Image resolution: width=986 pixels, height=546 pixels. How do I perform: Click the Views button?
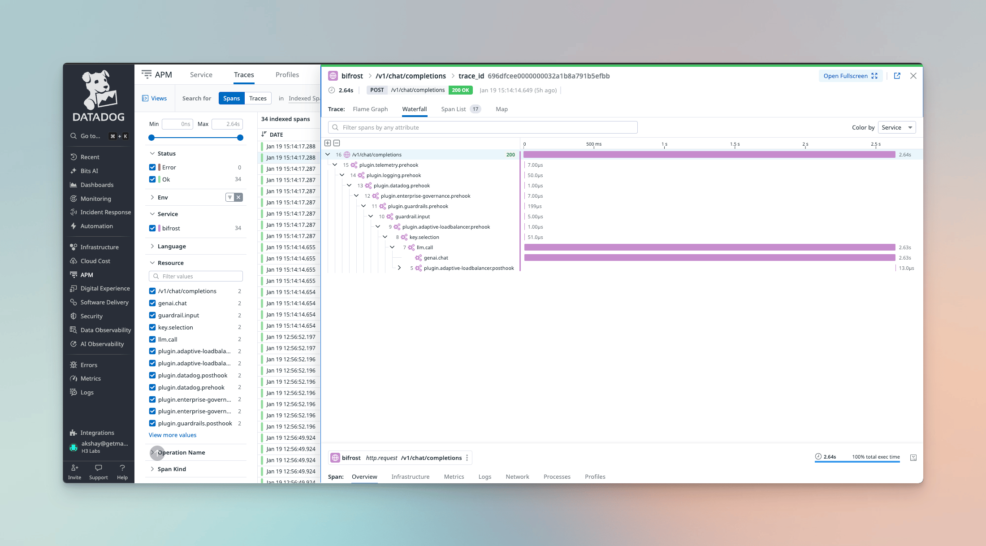[x=154, y=98]
